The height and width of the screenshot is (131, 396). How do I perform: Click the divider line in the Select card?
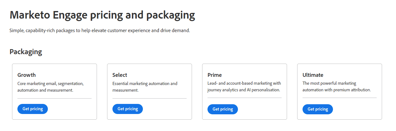150,98
